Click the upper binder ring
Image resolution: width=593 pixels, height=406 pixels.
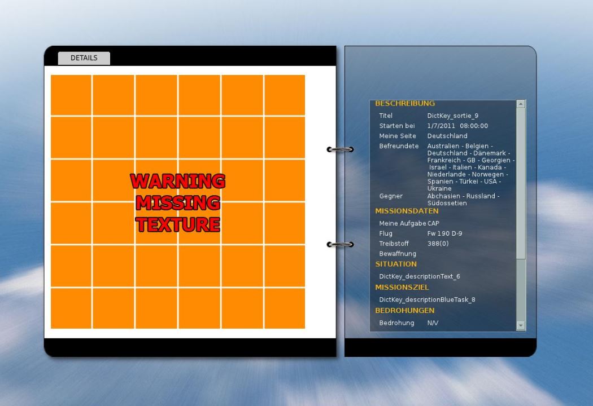[x=340, y=149]
